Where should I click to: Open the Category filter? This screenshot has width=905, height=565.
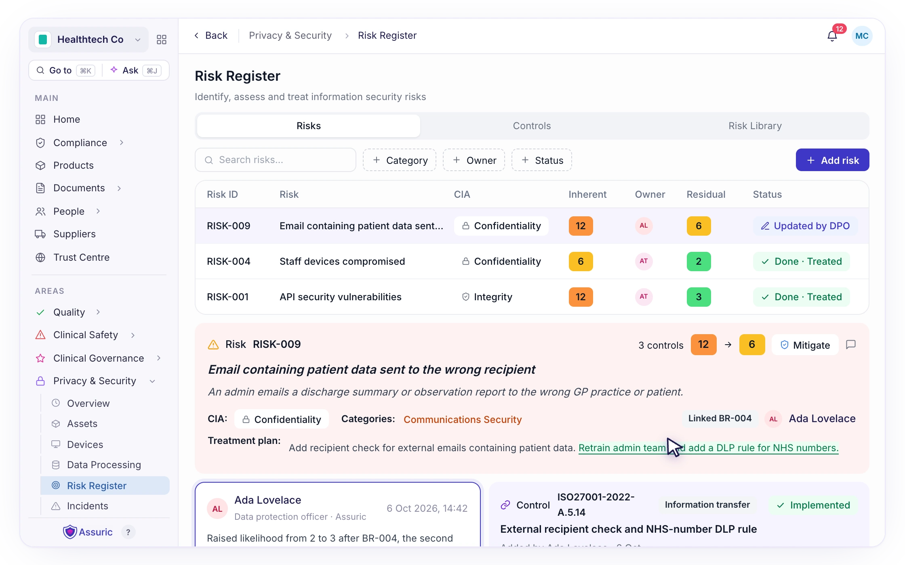[x=400, y=160]
